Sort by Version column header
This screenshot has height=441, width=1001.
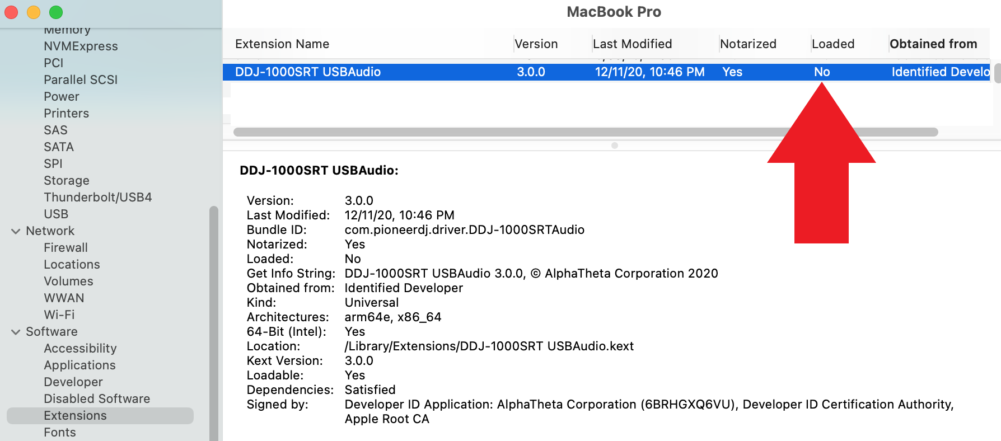pyautogui.click(x=536, y=44)
